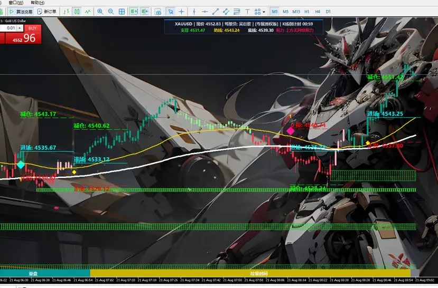
Task: Click the zoom in magnifier
Action: pyautogui.click(x=100, y=12)
